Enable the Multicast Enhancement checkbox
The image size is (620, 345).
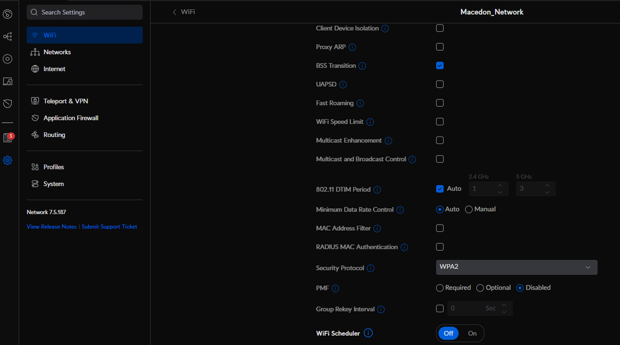[x=440, y=140]
